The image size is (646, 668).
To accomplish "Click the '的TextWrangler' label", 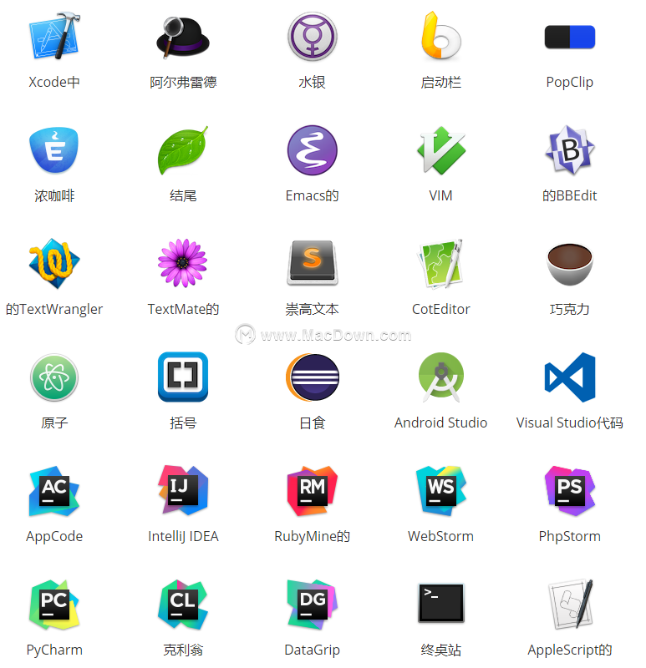I will click(54, 309).
